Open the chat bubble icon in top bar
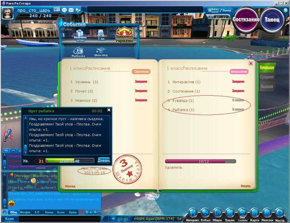 [64, 10]
